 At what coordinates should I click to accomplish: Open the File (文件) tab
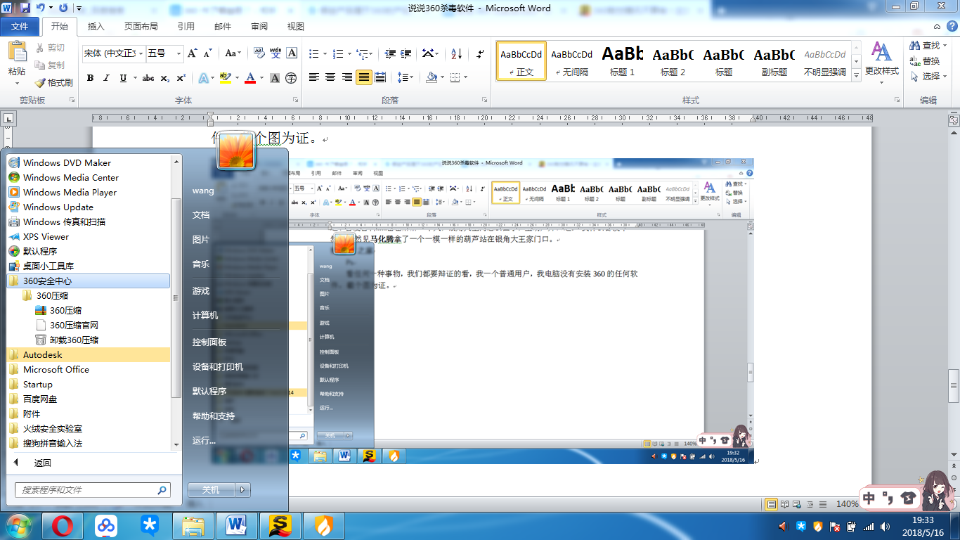(x=20, y=27)
